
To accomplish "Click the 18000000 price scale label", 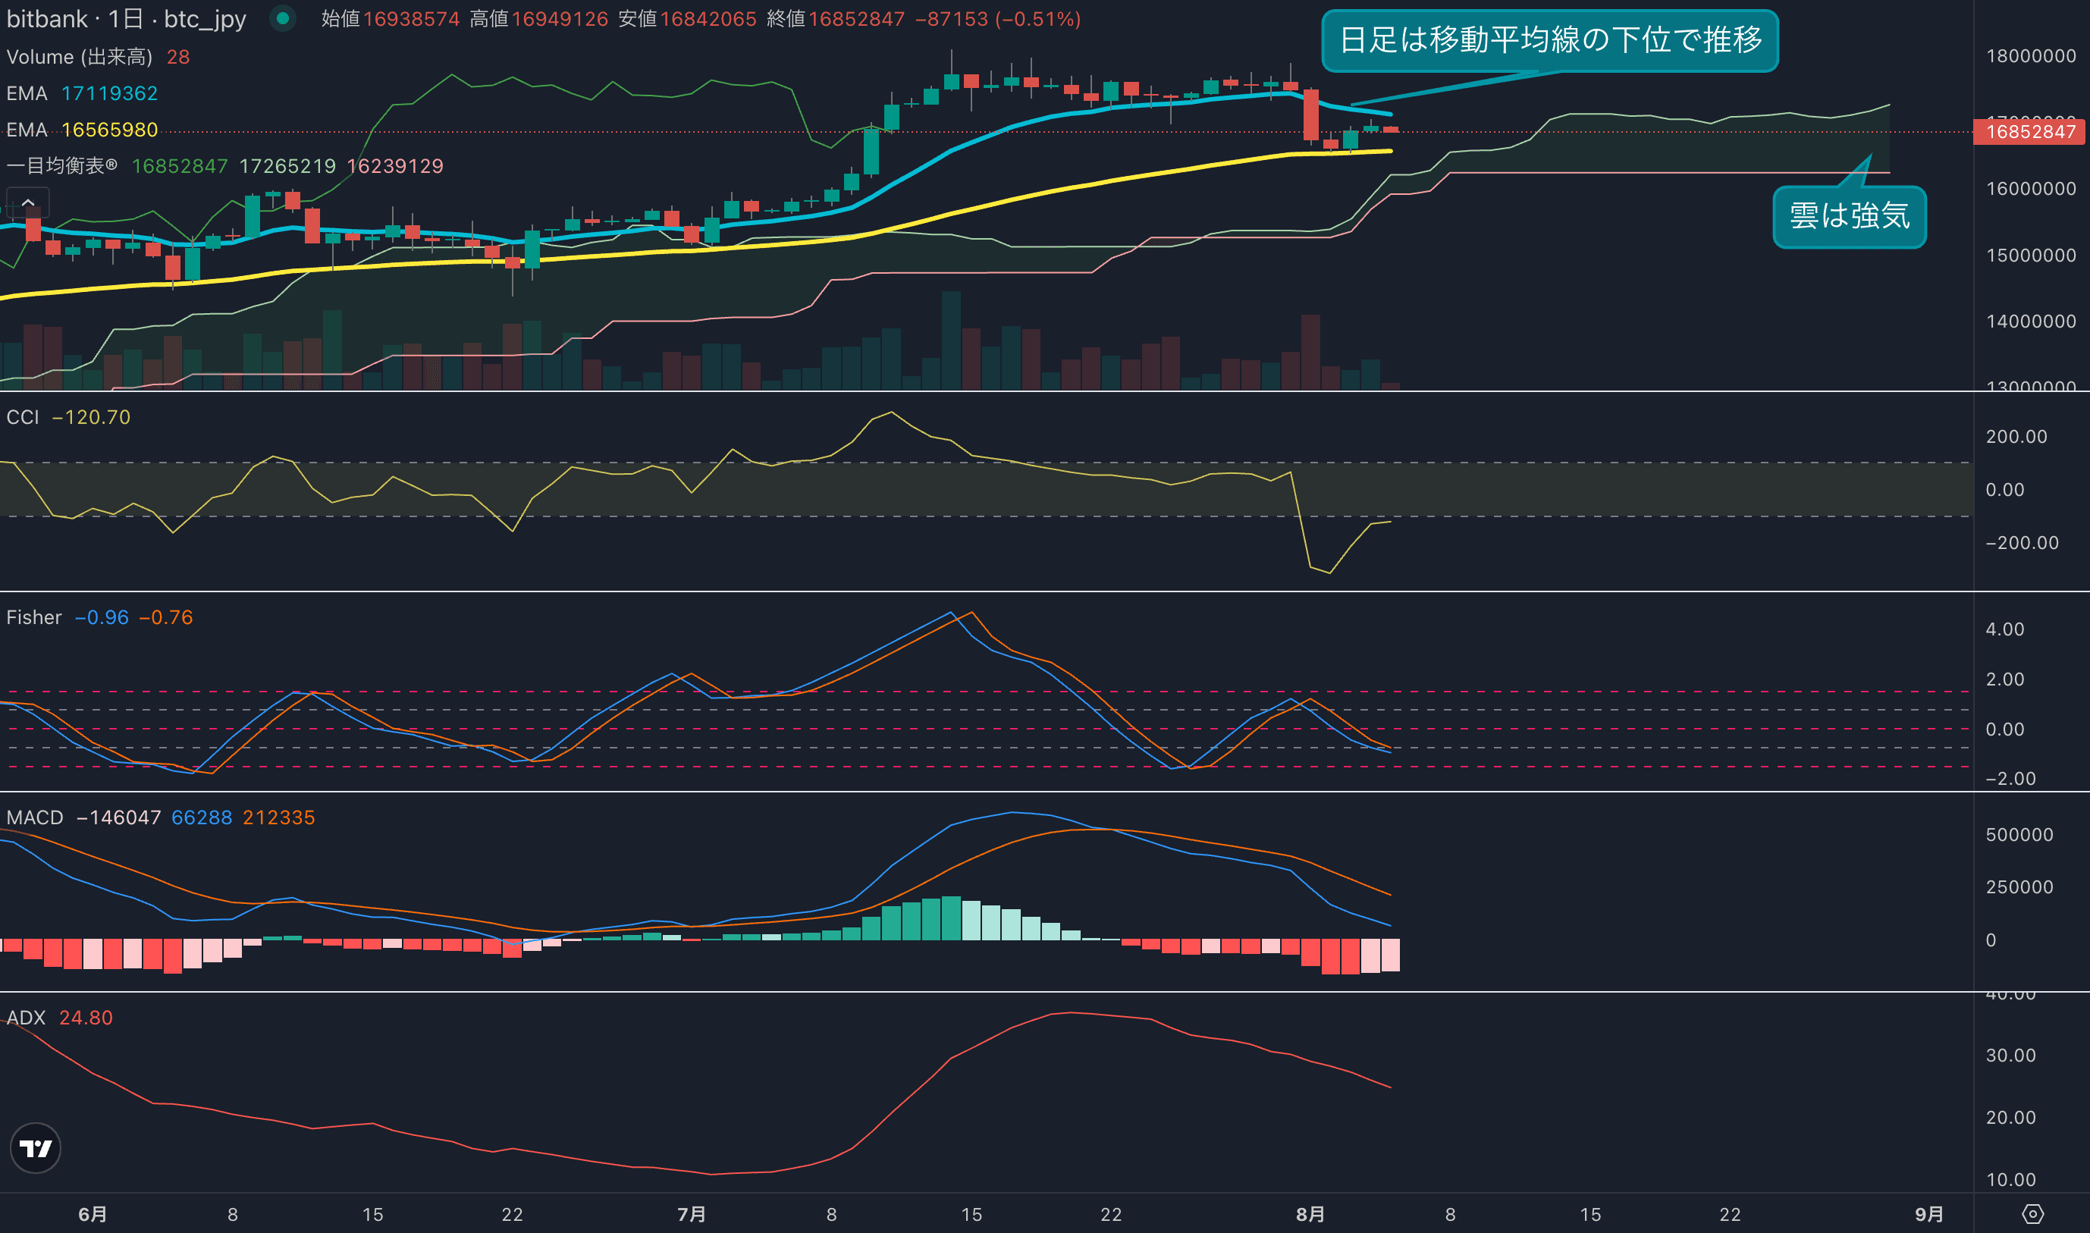I will tap(2030, 55).
